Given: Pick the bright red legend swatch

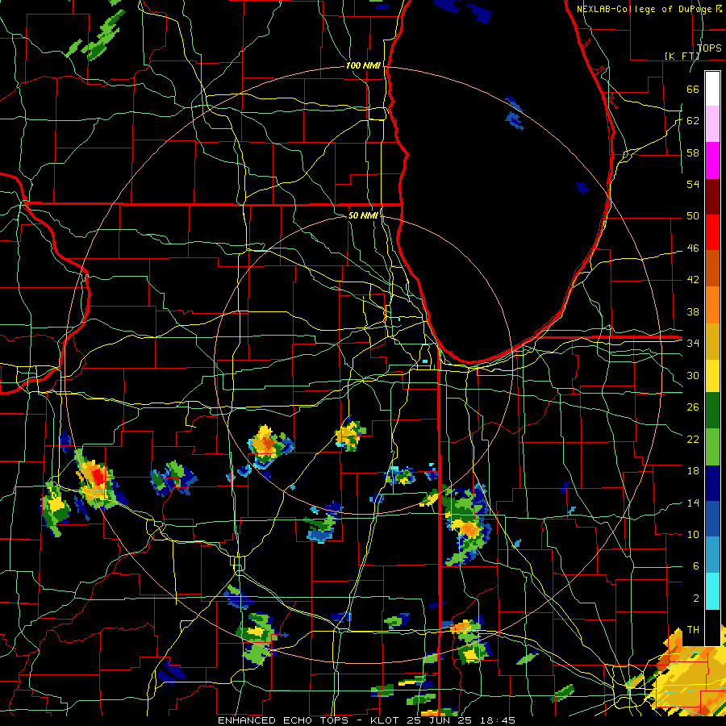Looking at the screenshot, I should (x=712, y=232).
